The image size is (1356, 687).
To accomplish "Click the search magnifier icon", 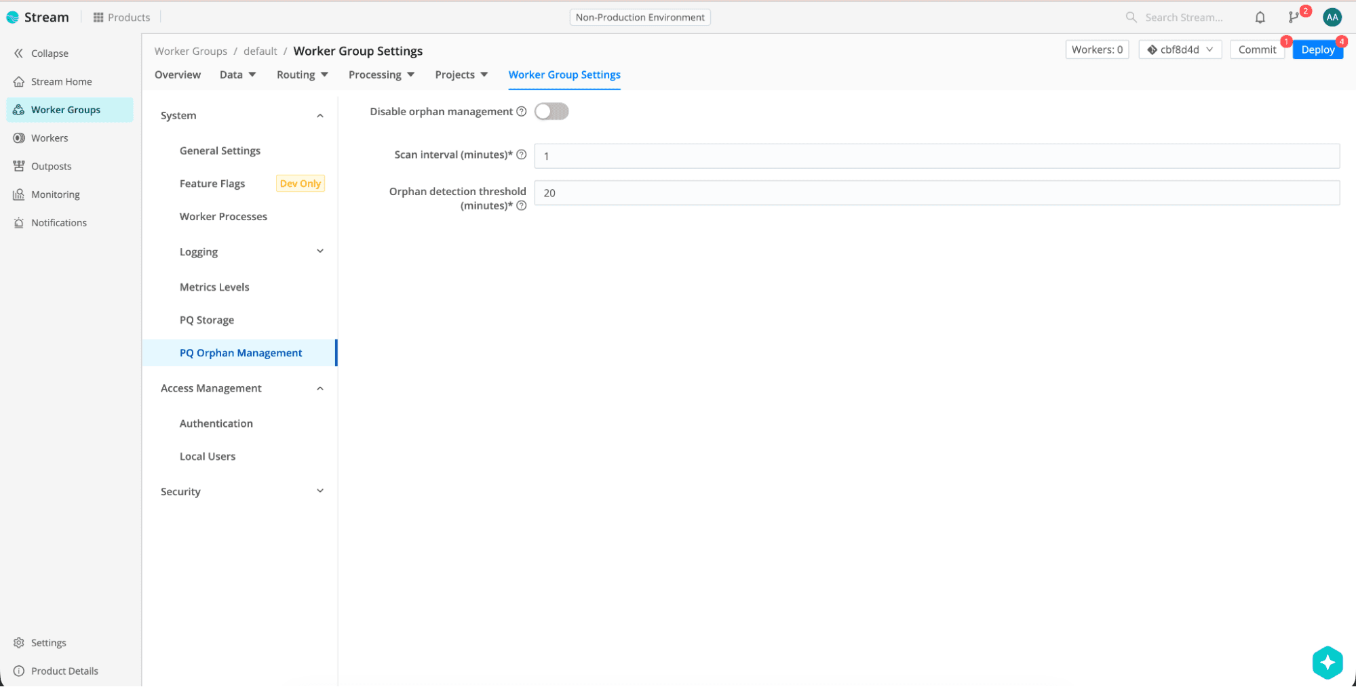I will tap(1131, 17).
